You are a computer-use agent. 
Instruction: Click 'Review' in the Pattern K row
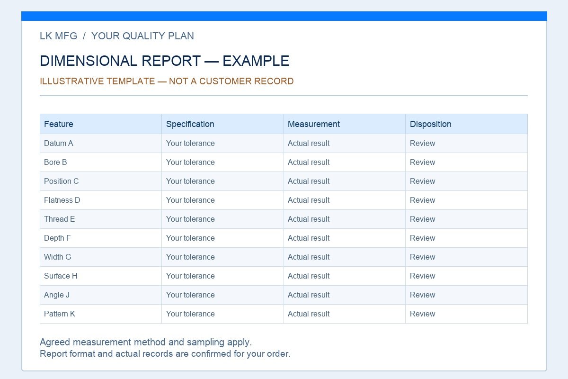pos(423,314)
